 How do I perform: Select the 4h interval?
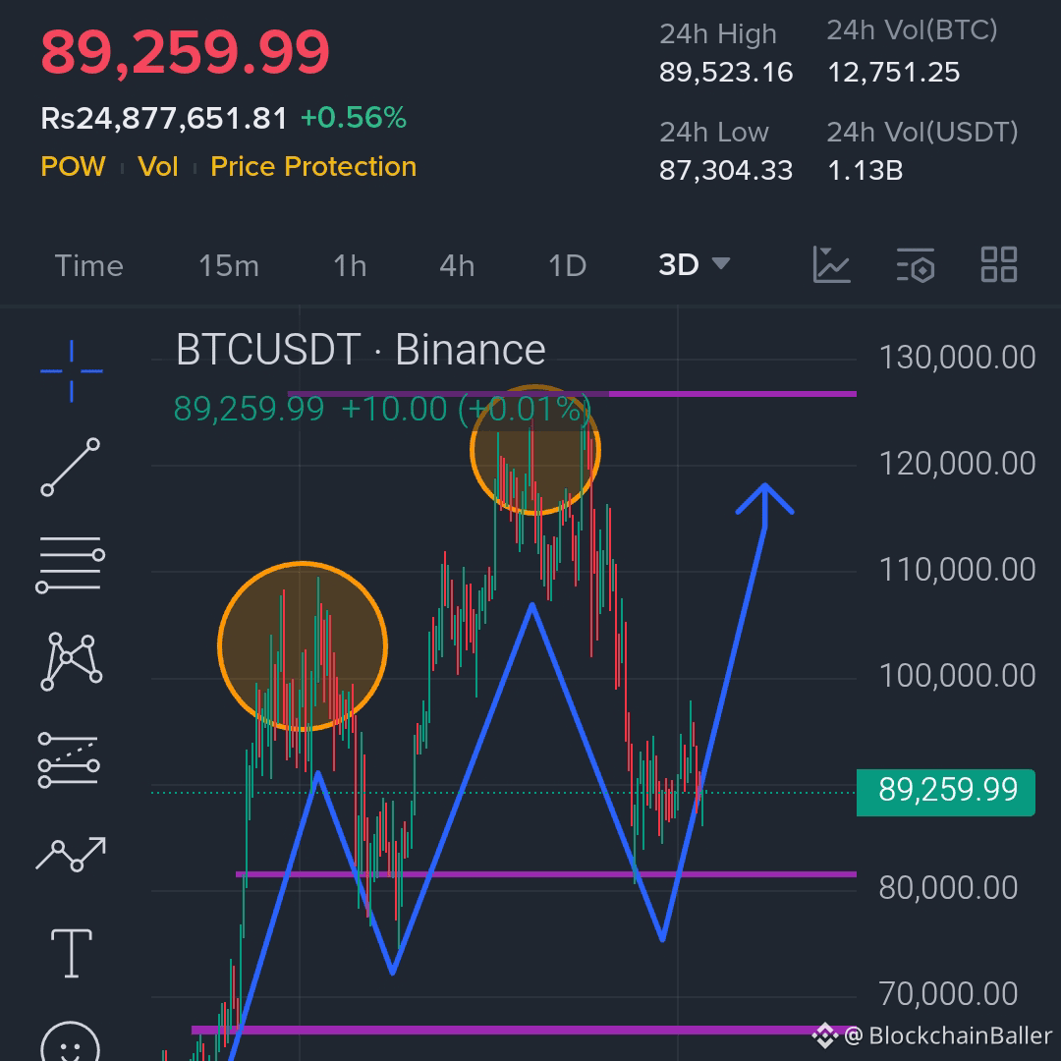456,265
